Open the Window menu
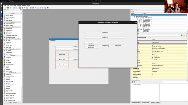Screen dimensions: 188x105 point(24,6)
